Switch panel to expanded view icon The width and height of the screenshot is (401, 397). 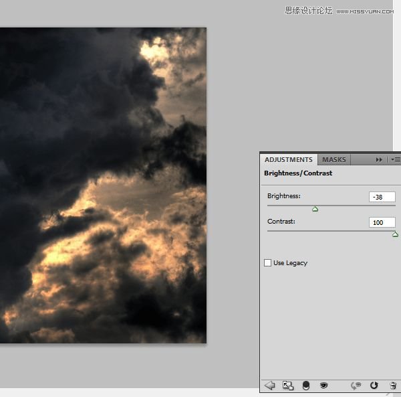point(288,385)
